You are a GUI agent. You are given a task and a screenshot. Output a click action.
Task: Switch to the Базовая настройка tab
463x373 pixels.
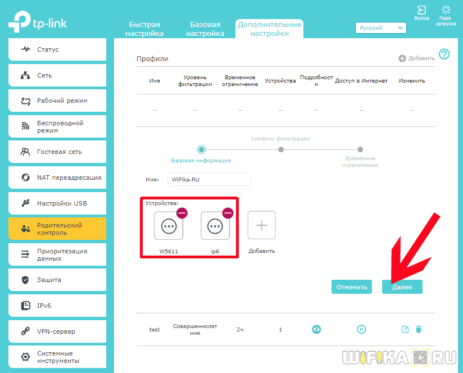click(x=205, y=29)
